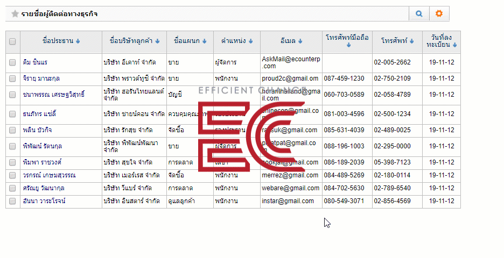
Task: Click mobile number 080-549-3071
Action: coord(344,201)
